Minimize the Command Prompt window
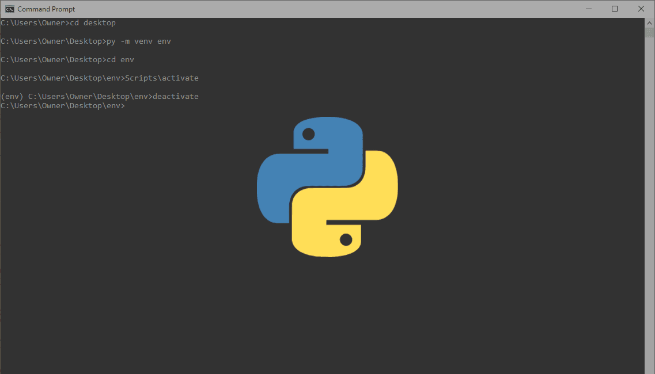 click(588, 9)
